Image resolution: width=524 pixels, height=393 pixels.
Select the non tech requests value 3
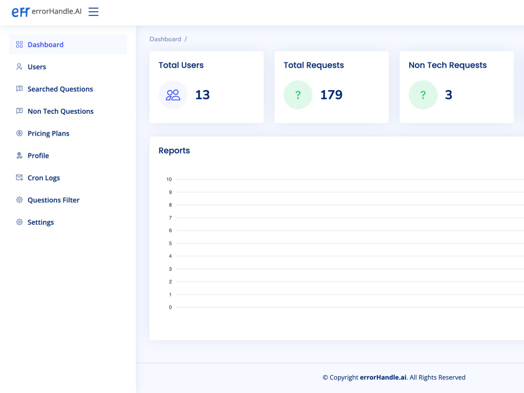449,95
